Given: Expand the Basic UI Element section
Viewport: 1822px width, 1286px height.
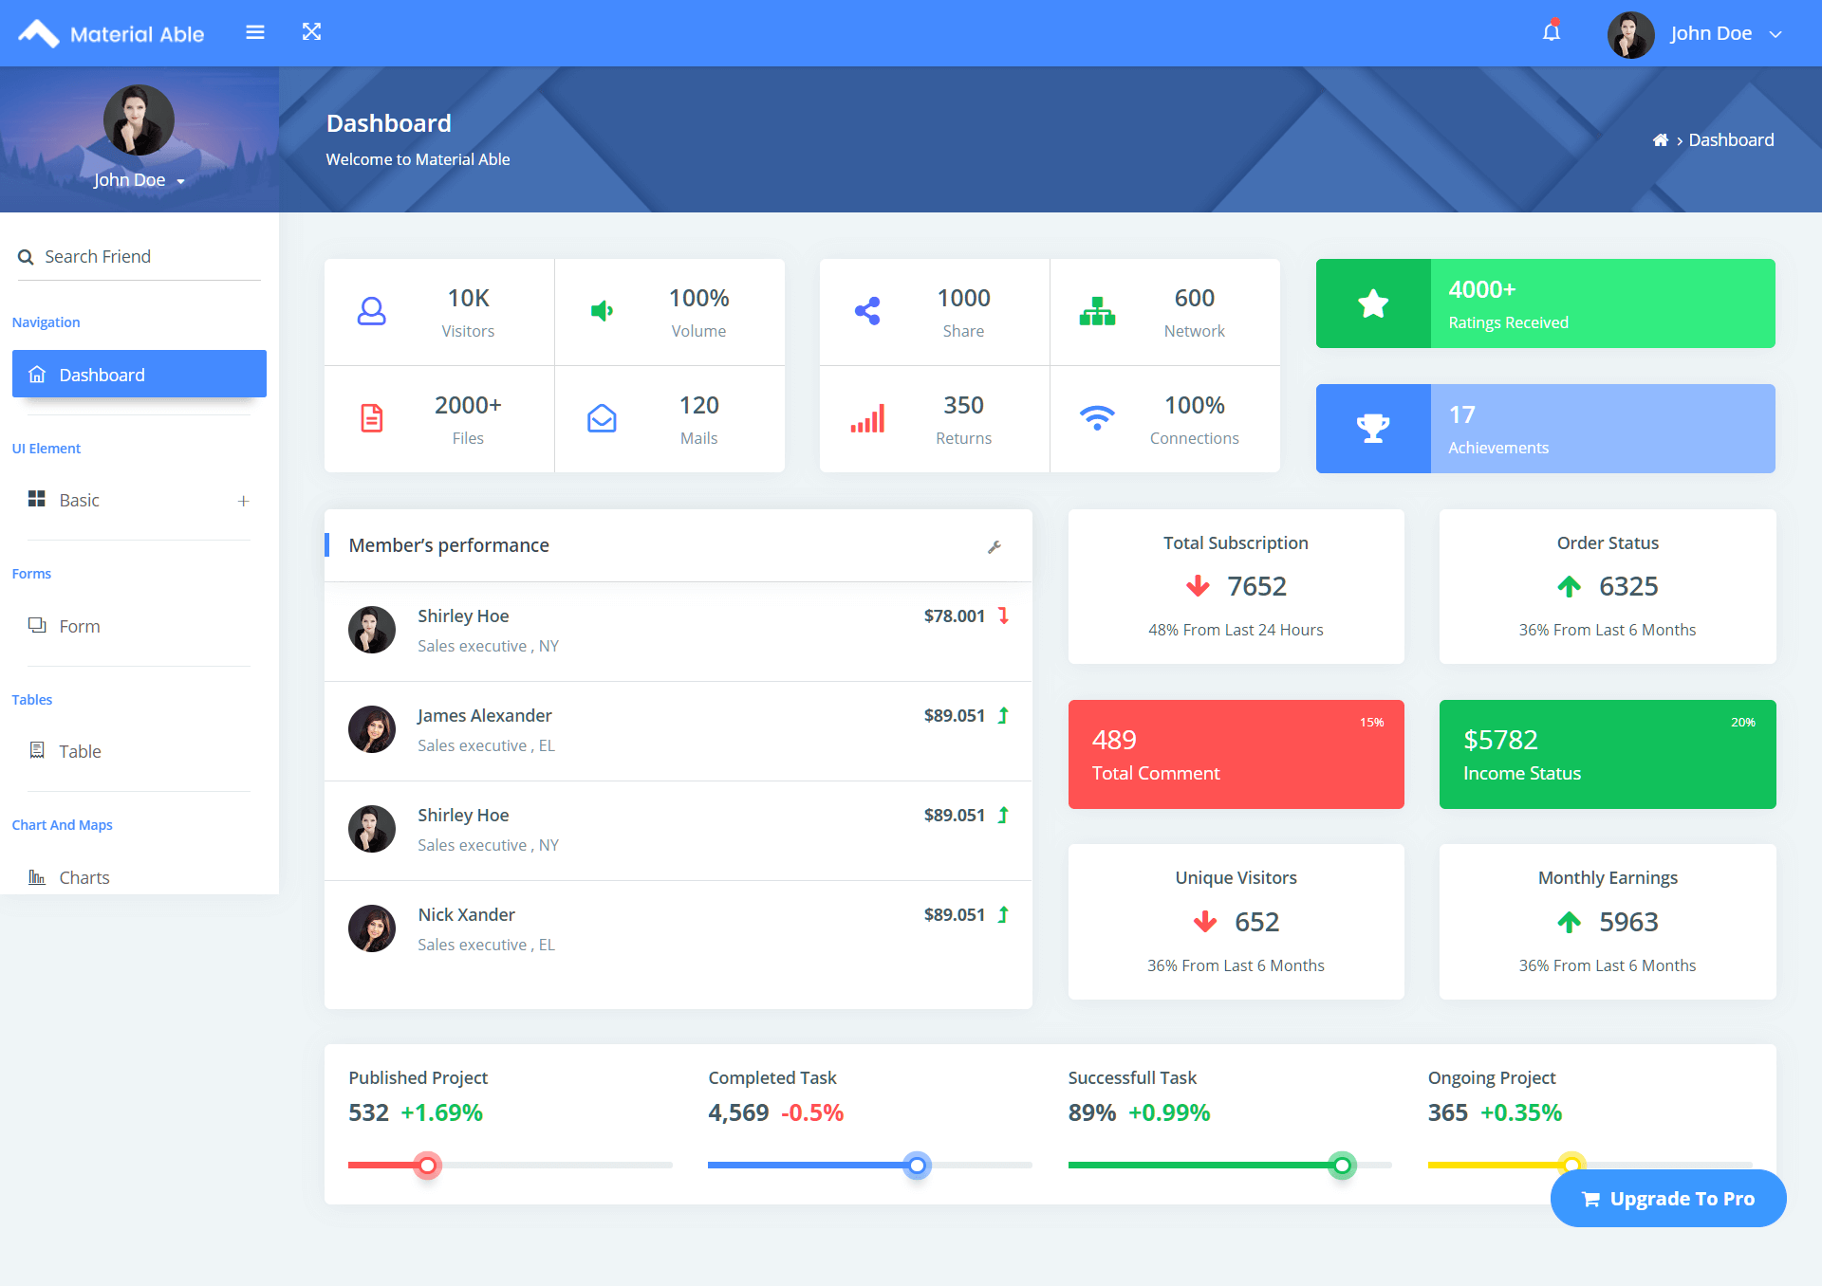Looking at the screenshot, I should point(244,498).
